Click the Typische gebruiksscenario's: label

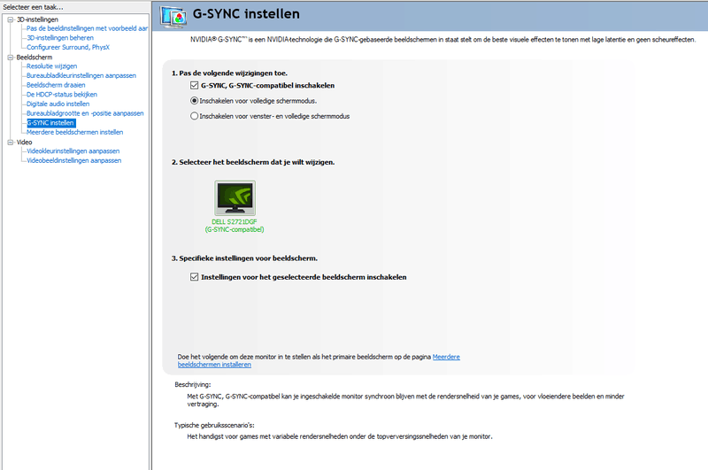214,426
